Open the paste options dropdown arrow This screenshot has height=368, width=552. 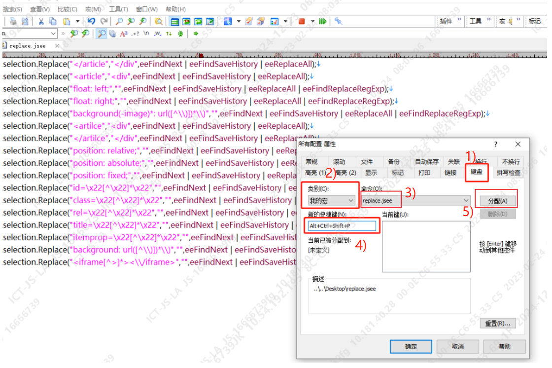point(77,21)
